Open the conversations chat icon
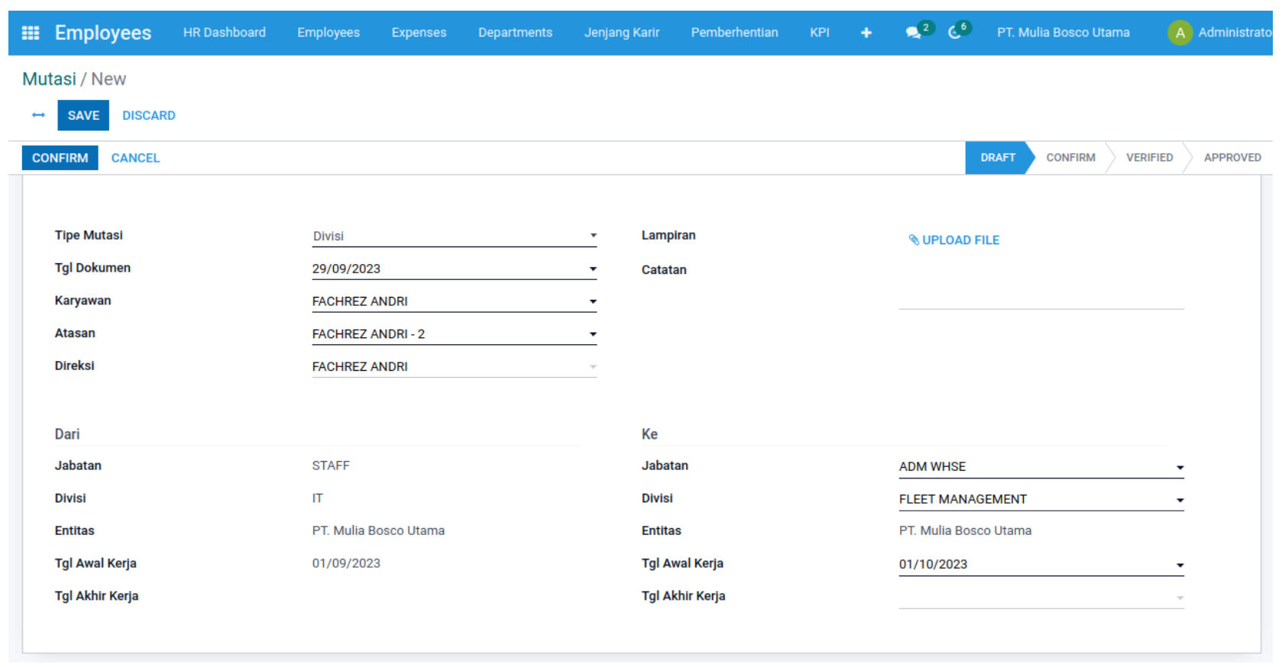The image size is (1282, 667). pyautogui.click(x=913, y=33)
